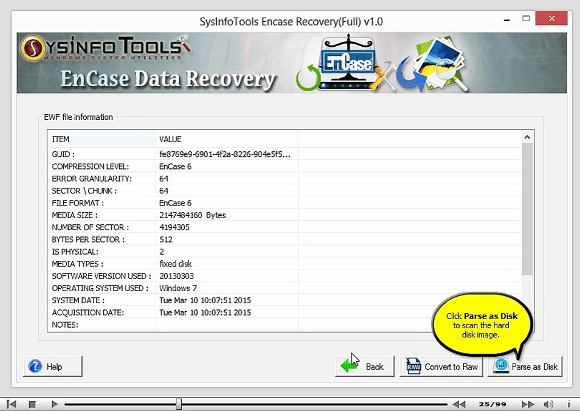Click the RAW file icon on Convert to Raw
580x411 pixels.
413,366
